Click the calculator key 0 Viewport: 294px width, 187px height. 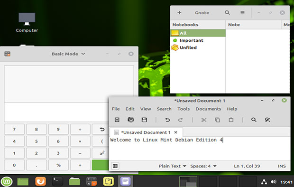pos(14,165)
